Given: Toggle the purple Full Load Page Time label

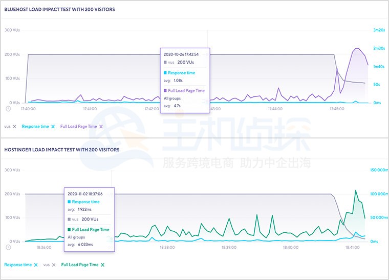Looking at the screenshot, I should tap(78, 126).
